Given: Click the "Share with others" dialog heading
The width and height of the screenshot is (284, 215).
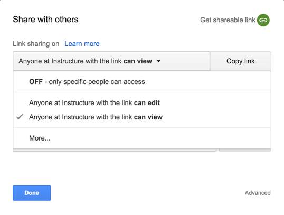Looking at the screenshot, I should pos(45,20).
